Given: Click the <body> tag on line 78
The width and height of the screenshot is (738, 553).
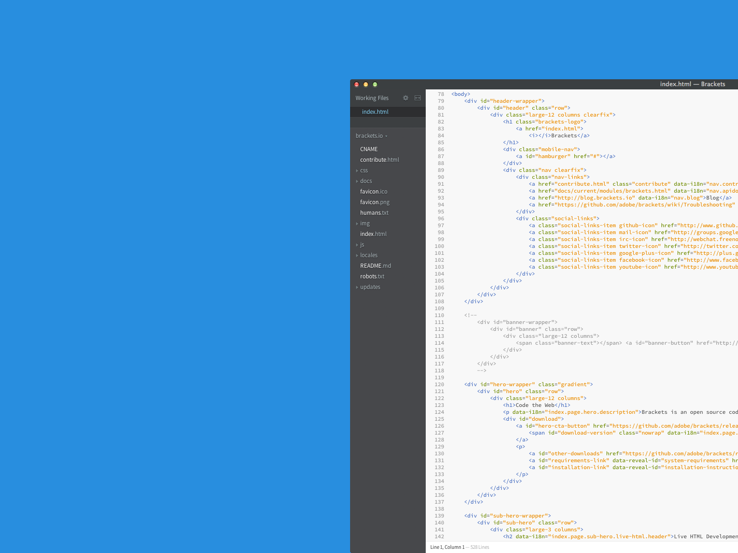Looking at the screenshot, I should tap(461, 94).
